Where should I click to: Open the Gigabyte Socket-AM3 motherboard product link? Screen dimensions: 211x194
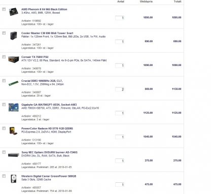49,105
